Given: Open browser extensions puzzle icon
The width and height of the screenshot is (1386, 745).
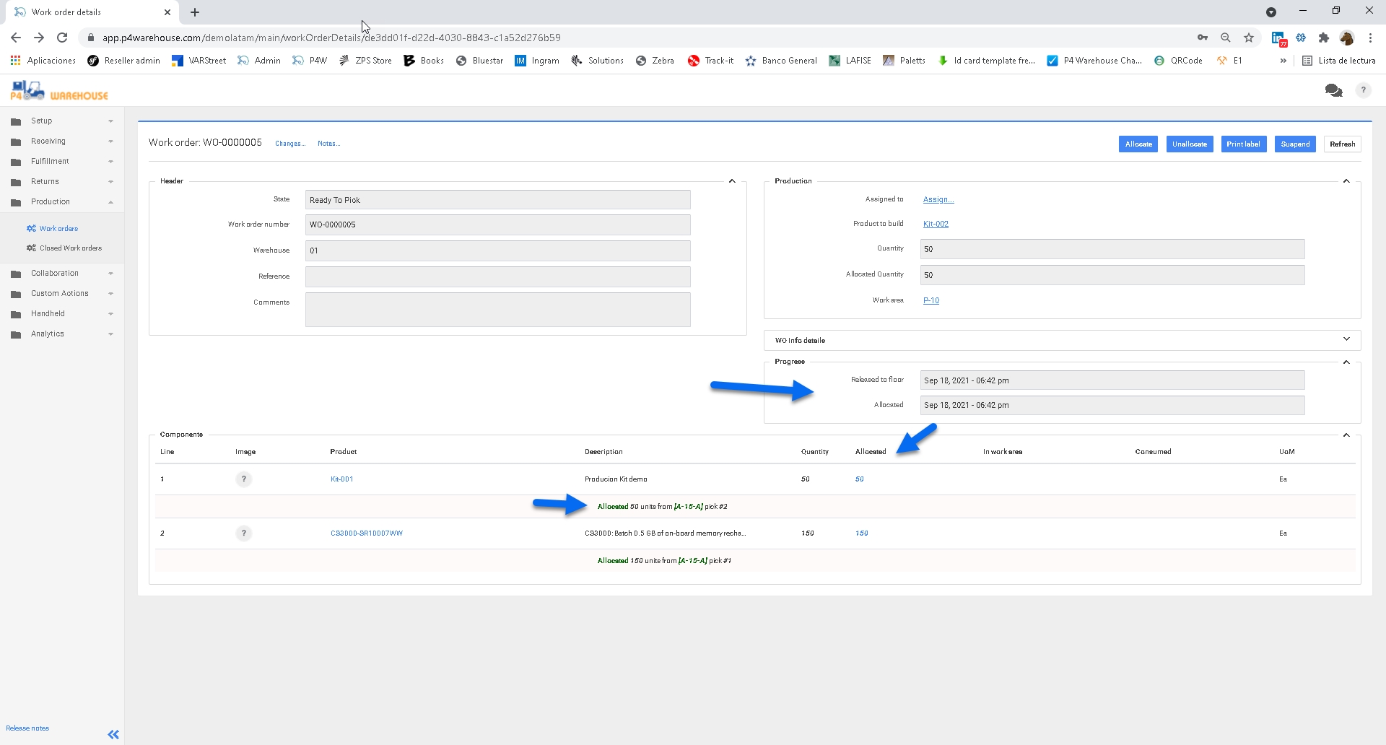Looking at the screenshot, I should click(1323, 38).
